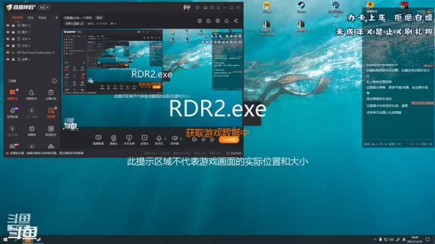Hide the 图片 1 layer
Image resolution: width=435 pixels, height=244 pixels.
tap(8, 32)
